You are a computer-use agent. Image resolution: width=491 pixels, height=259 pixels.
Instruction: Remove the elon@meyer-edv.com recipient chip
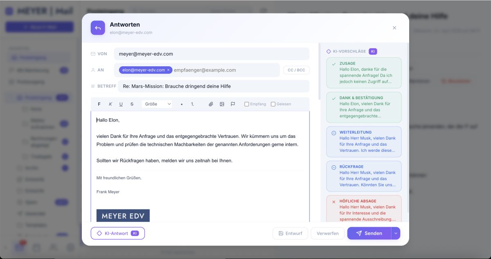click(168, 70)
